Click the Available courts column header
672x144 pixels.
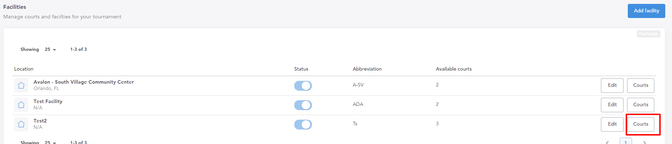tap(454, 69)
